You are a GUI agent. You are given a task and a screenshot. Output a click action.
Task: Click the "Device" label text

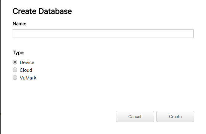(x=27, y=63)
